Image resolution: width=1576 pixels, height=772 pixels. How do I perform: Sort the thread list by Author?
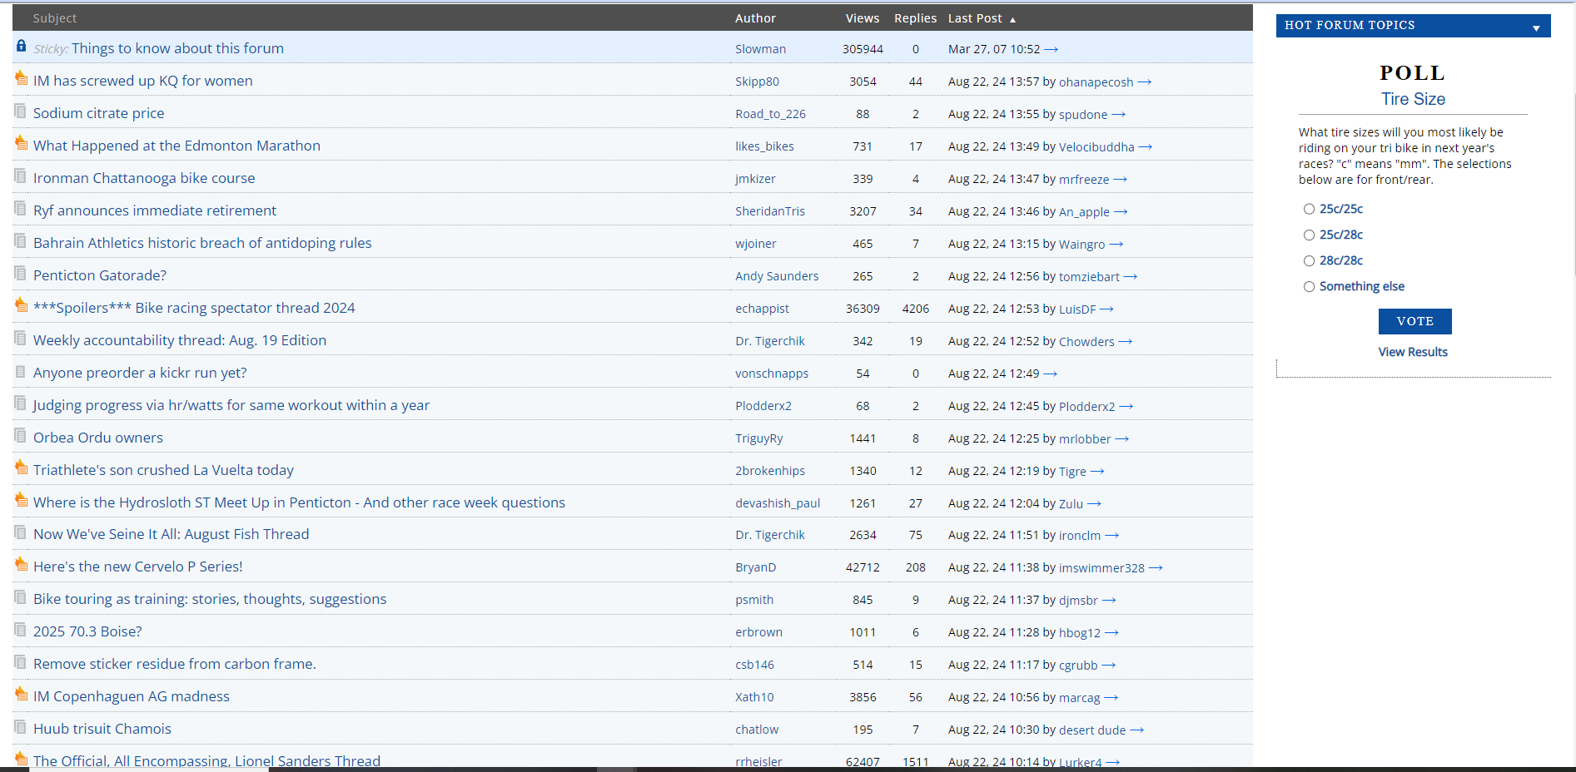755,18
